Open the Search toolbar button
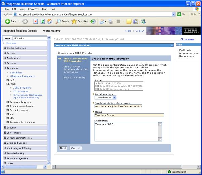This screenshot has height=175, width=202. [x=62, y=21]
